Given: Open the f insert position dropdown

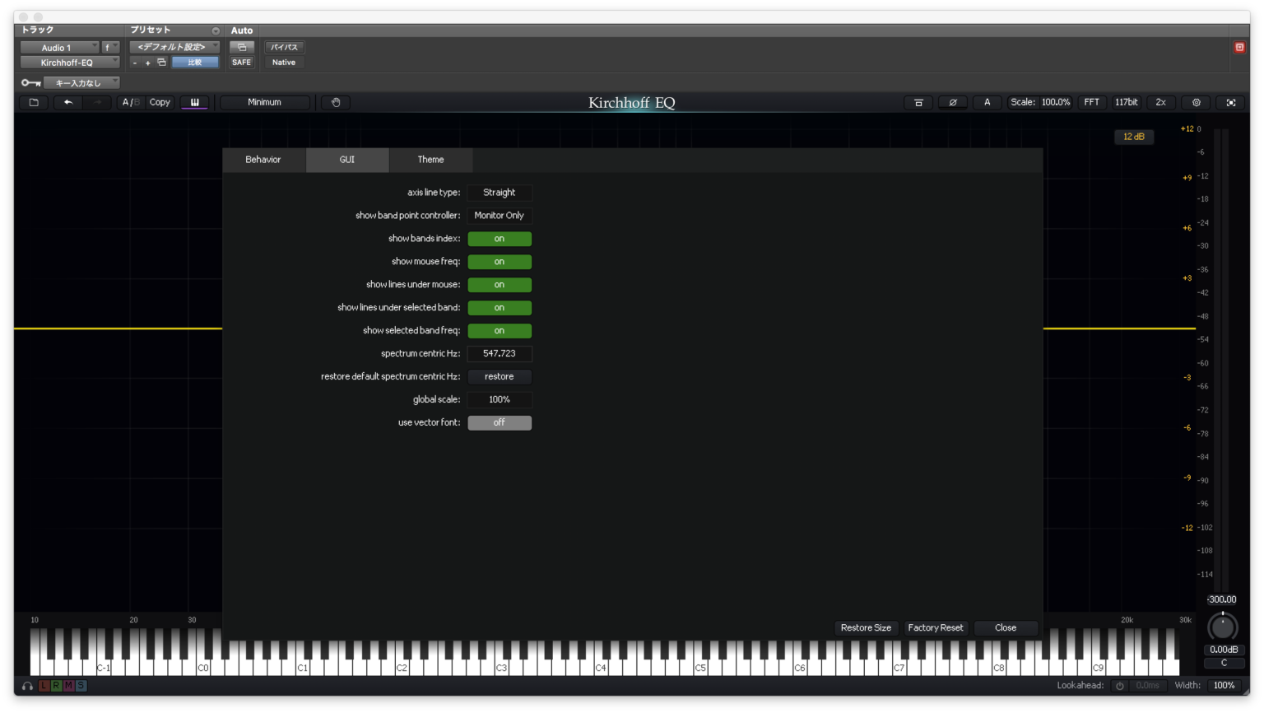Looking at the screenshot, I should pos(110,47).
